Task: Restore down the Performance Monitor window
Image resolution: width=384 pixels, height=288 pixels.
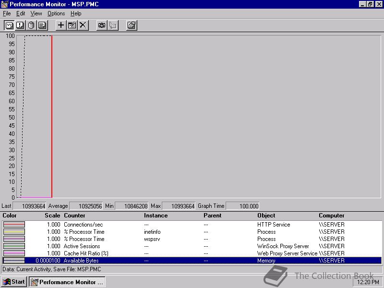Action: (x=370, y=4)
